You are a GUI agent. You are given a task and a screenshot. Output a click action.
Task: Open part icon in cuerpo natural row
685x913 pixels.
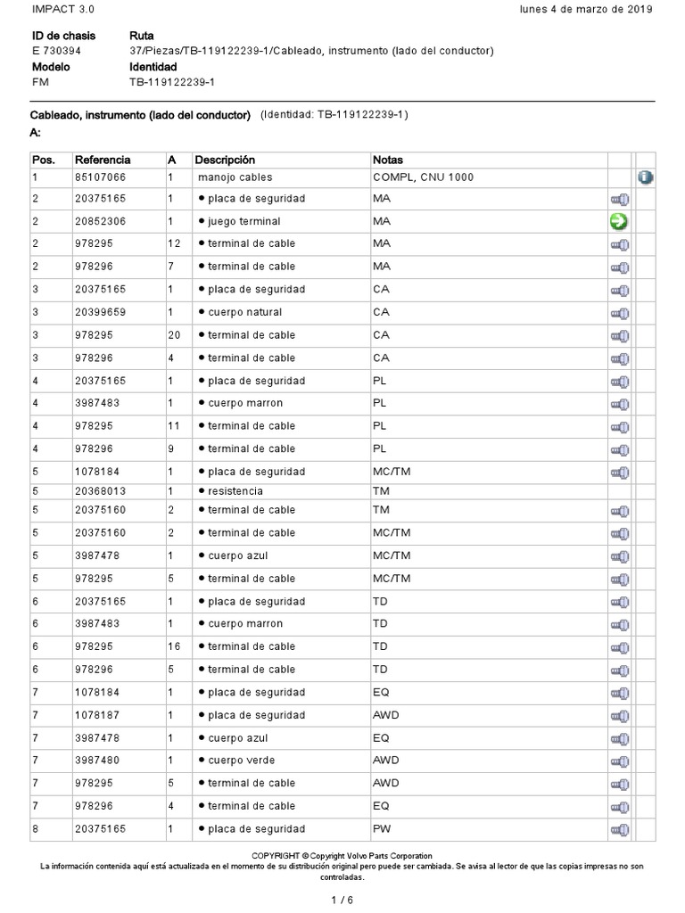click(619, 313)
